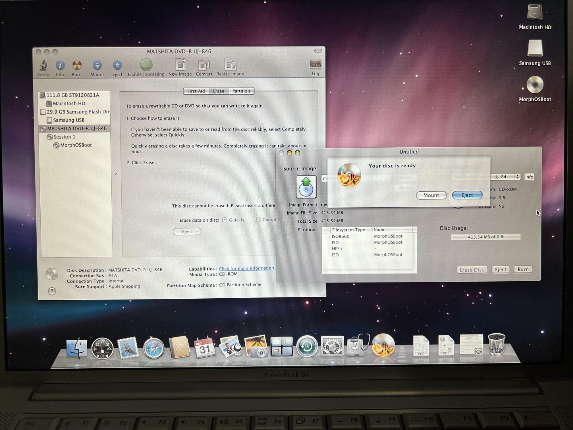Open the UJ-84 burner drive dropdown
Screen dimensions: 573x430
point(505,177)
